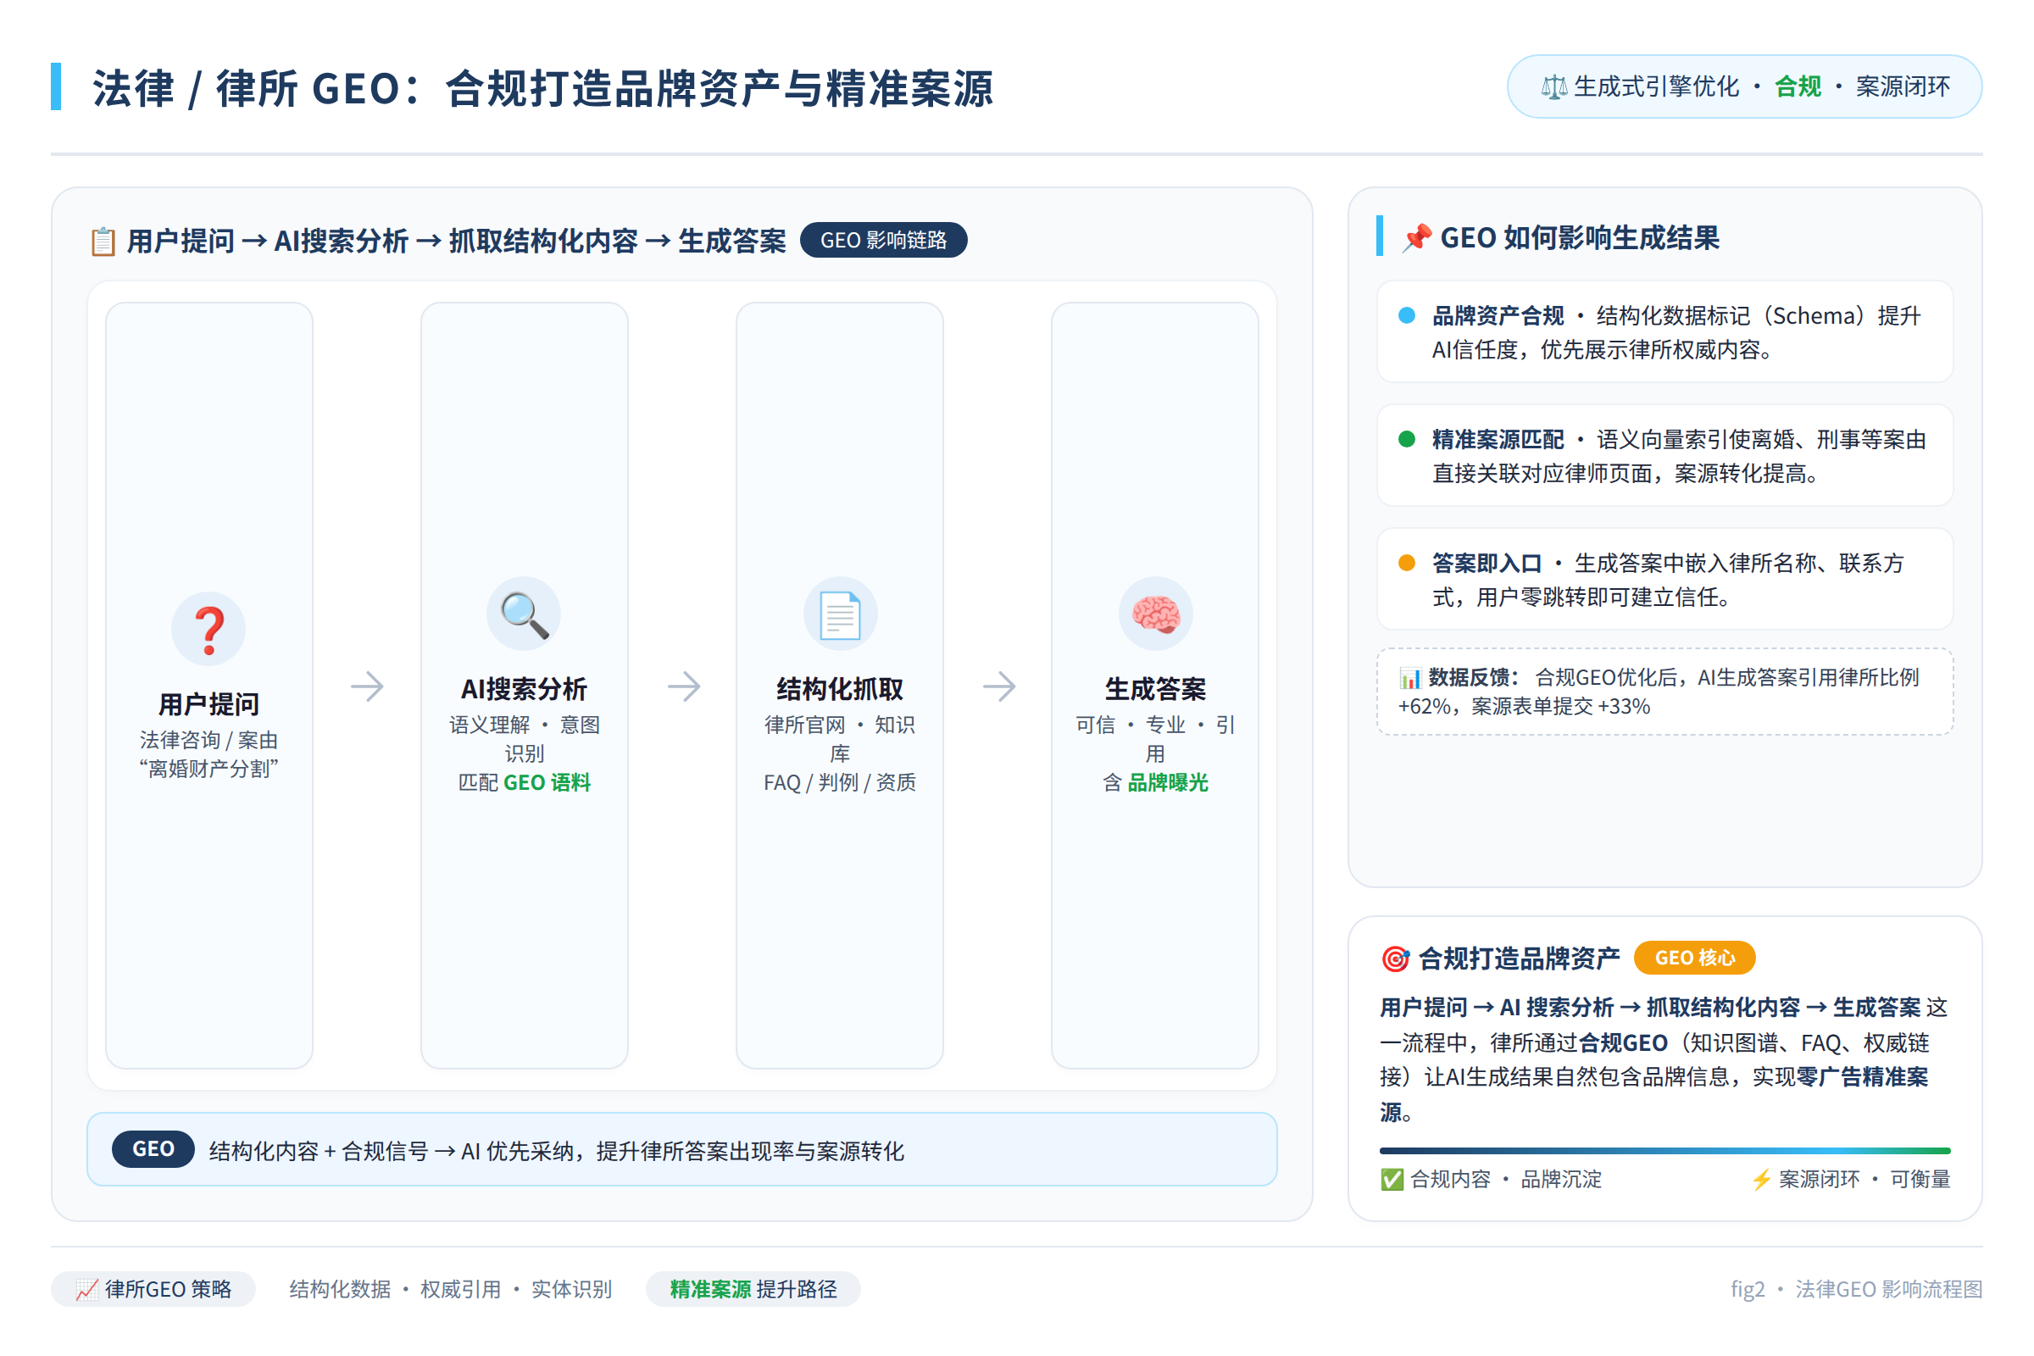Click the green dot beside 精准案源匹配
This screenshot has height=1356, width=2034.
click(x=1407, y=439)
